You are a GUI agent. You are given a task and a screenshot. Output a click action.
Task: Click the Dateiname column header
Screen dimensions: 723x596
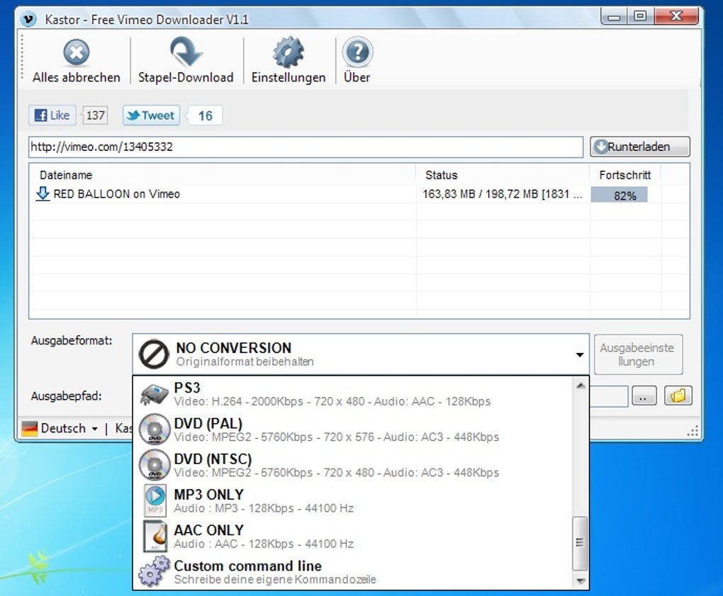66,175
